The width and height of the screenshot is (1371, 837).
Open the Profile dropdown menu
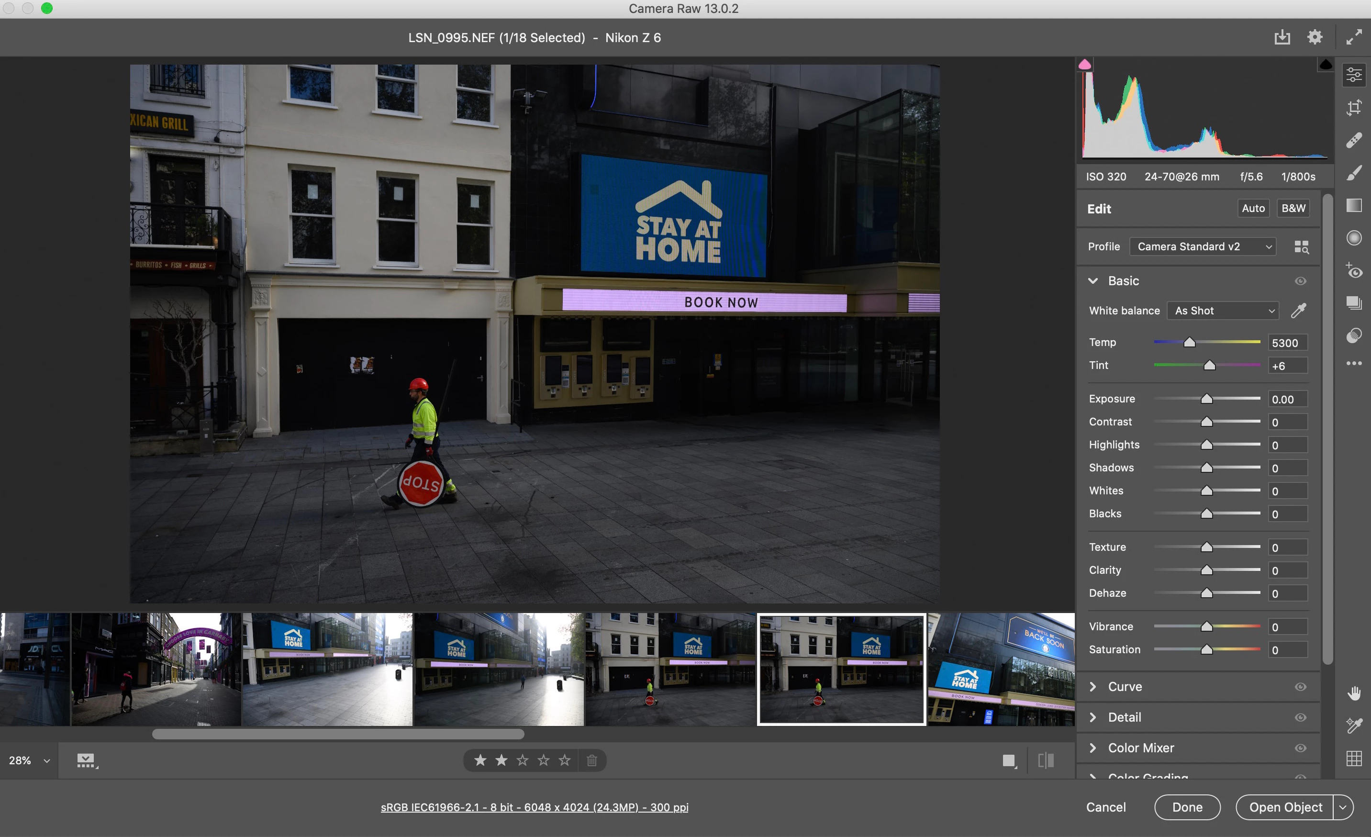(x=1203, y=246)
